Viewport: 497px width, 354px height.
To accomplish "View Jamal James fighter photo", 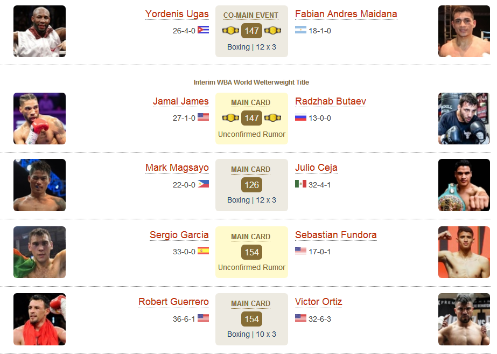I will 40,119.
